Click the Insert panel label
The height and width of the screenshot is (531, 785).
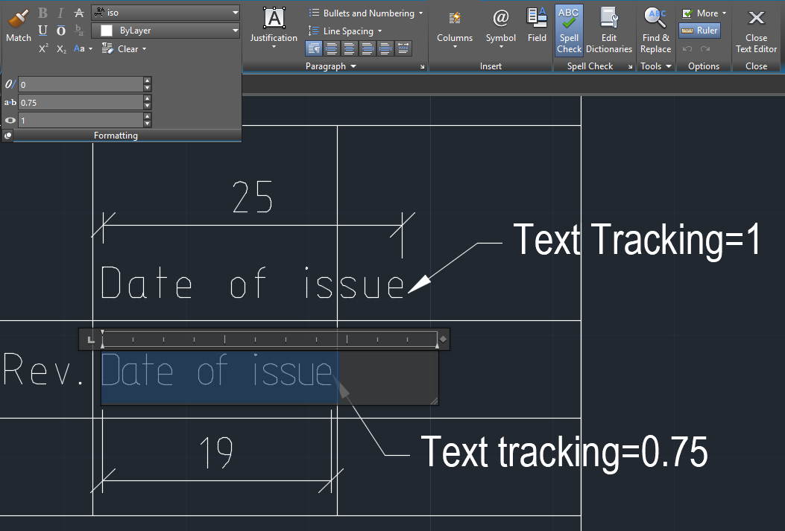click(x=491, y=66)
